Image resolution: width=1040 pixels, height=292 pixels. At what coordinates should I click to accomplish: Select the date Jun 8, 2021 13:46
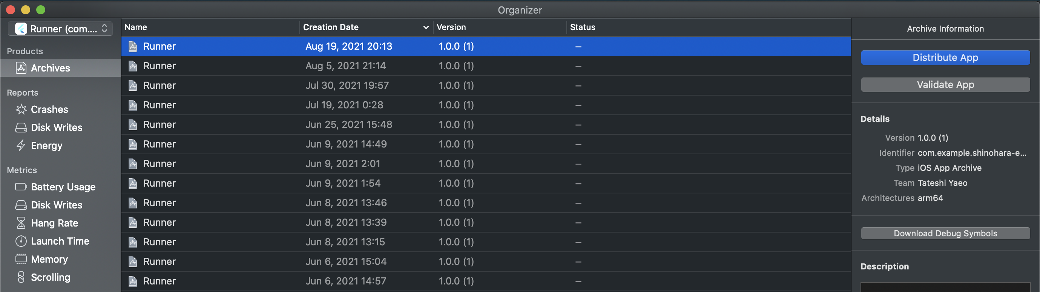pos(346,203)
